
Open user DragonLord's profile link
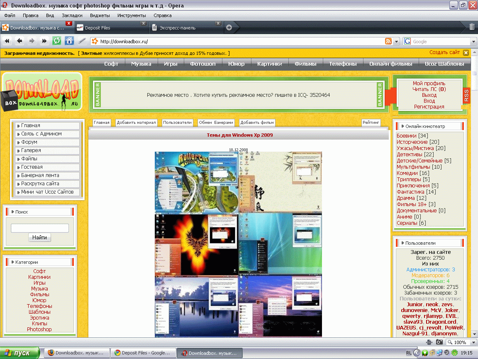point(441,322)
